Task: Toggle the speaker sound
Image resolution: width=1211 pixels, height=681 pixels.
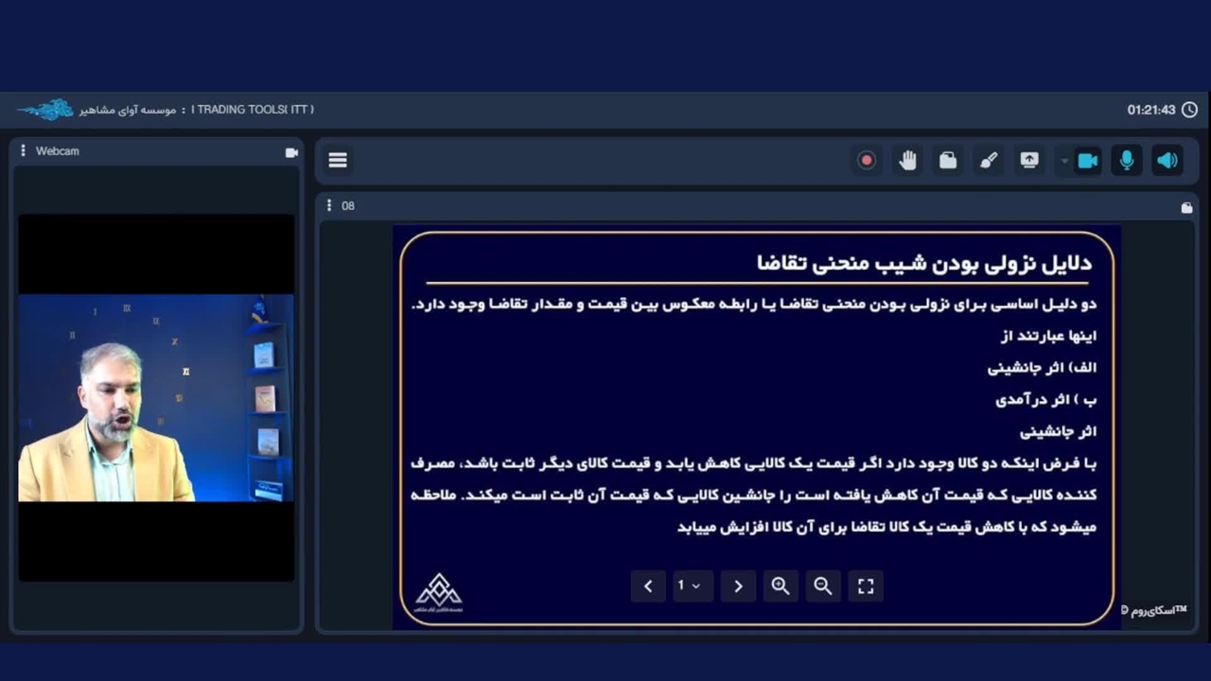Action: pos(1167,161)
